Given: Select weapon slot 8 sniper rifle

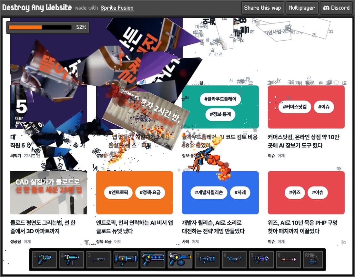Looking at the screenshot, I should (234, 259).
